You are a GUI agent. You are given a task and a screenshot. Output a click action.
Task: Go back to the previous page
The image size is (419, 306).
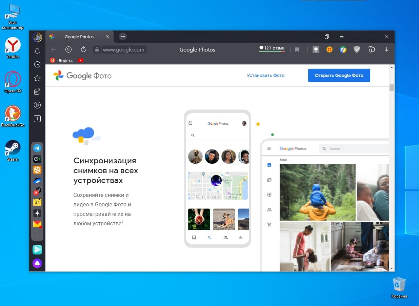(x=54, y=49)
